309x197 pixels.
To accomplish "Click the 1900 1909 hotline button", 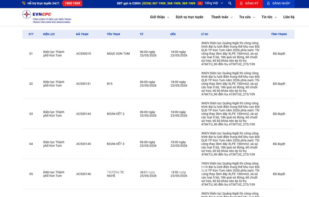I will [x=72, y=3].
